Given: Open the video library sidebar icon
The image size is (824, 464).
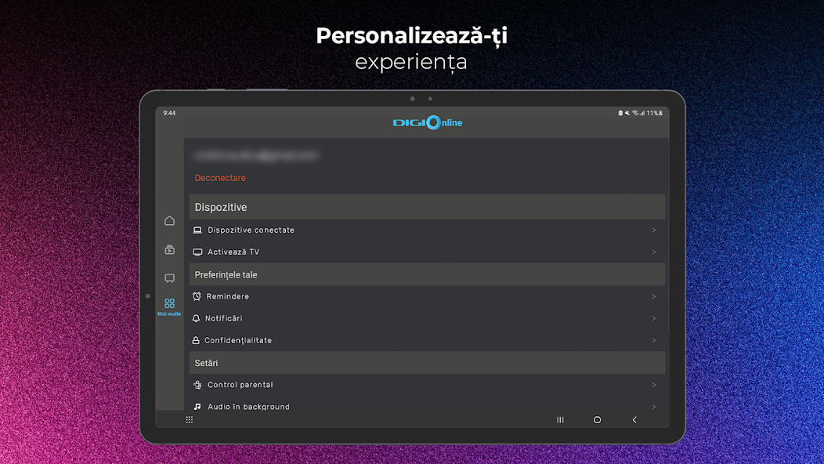Looking at the screenshot, I should pos(169,249).
